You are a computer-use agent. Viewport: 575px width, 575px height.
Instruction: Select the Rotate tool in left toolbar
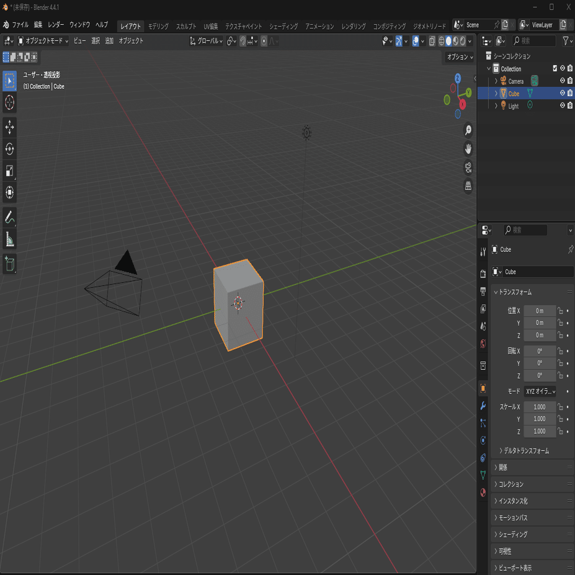tap(10, 149)
